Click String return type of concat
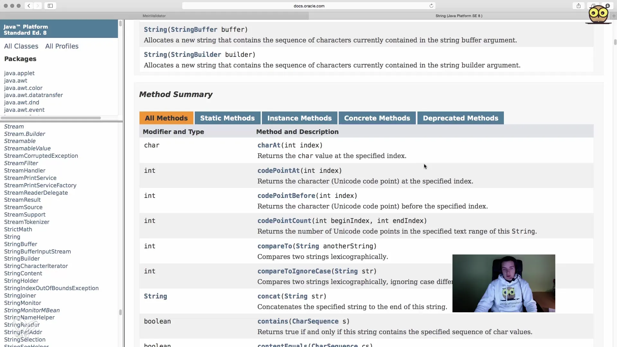 [x=156, y=296]
